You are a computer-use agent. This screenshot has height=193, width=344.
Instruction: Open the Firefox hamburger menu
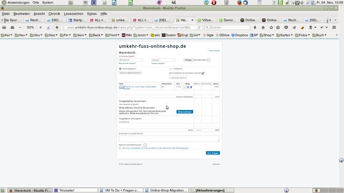334,27
